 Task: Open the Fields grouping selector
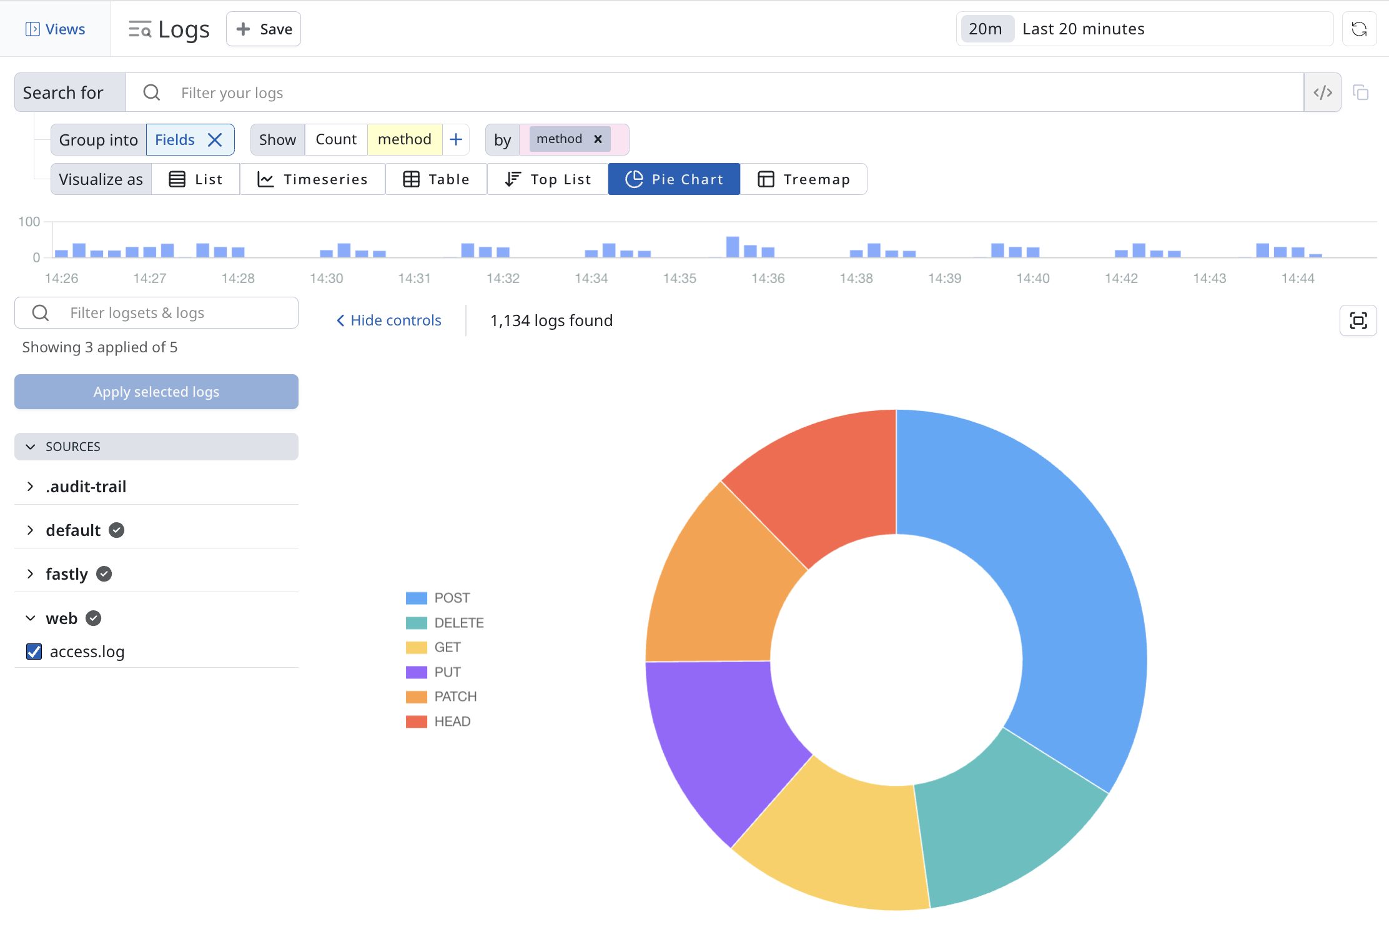click(175, 140)
